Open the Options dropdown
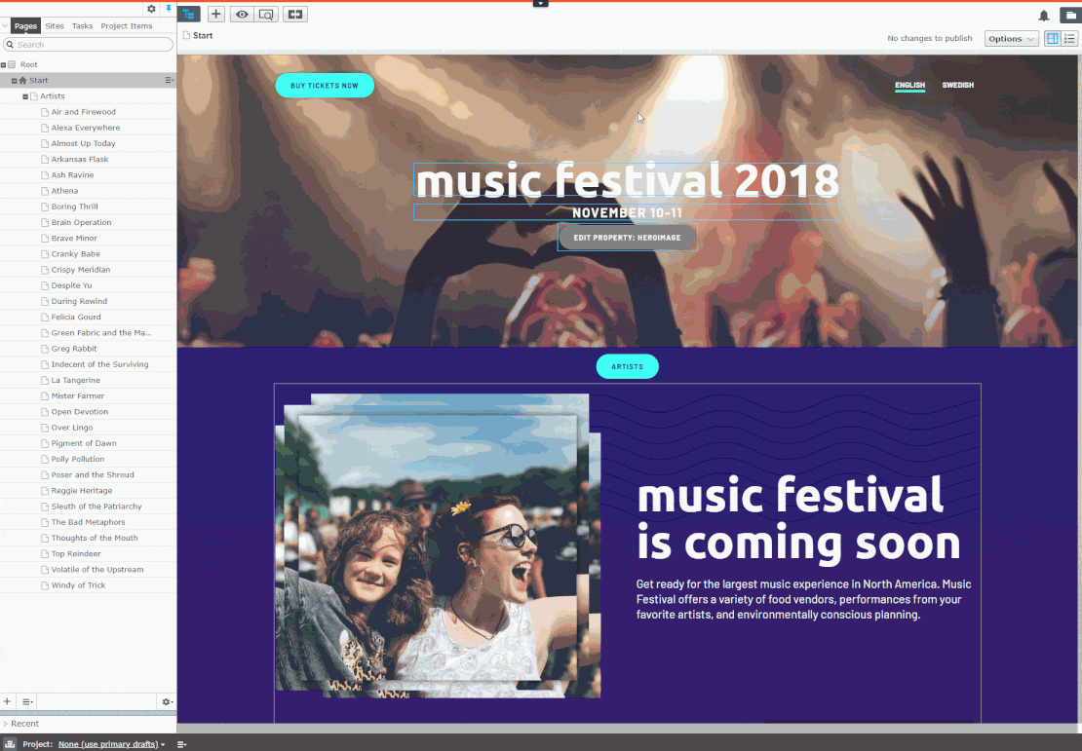Screen dimensions: 1082x751 1011,38
